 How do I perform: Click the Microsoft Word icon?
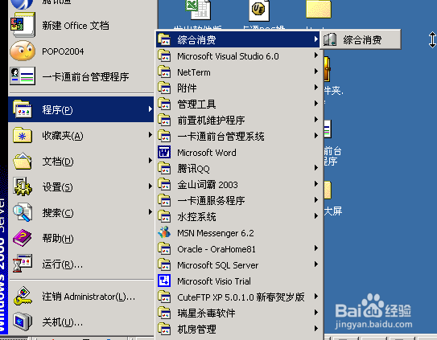[164, 153]
